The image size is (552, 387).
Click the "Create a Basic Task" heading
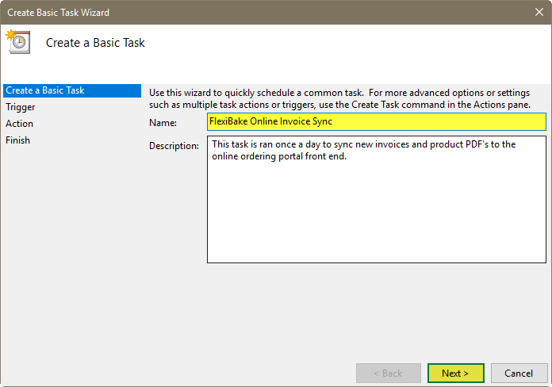(x=95, y=43)
